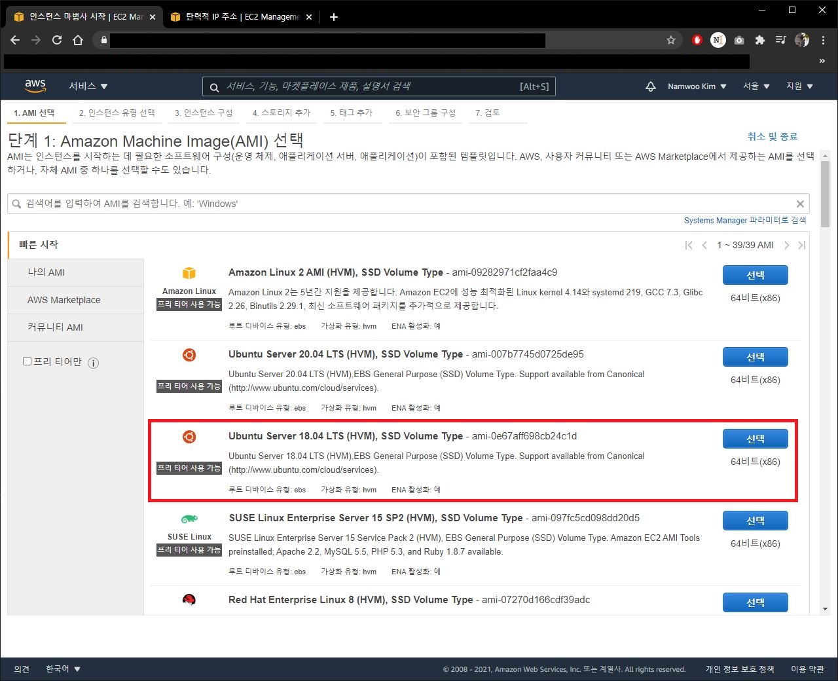Open the Chrome profile avatar
The width and height of the screenshot is (838, 681).
click(x=802, y=40)
